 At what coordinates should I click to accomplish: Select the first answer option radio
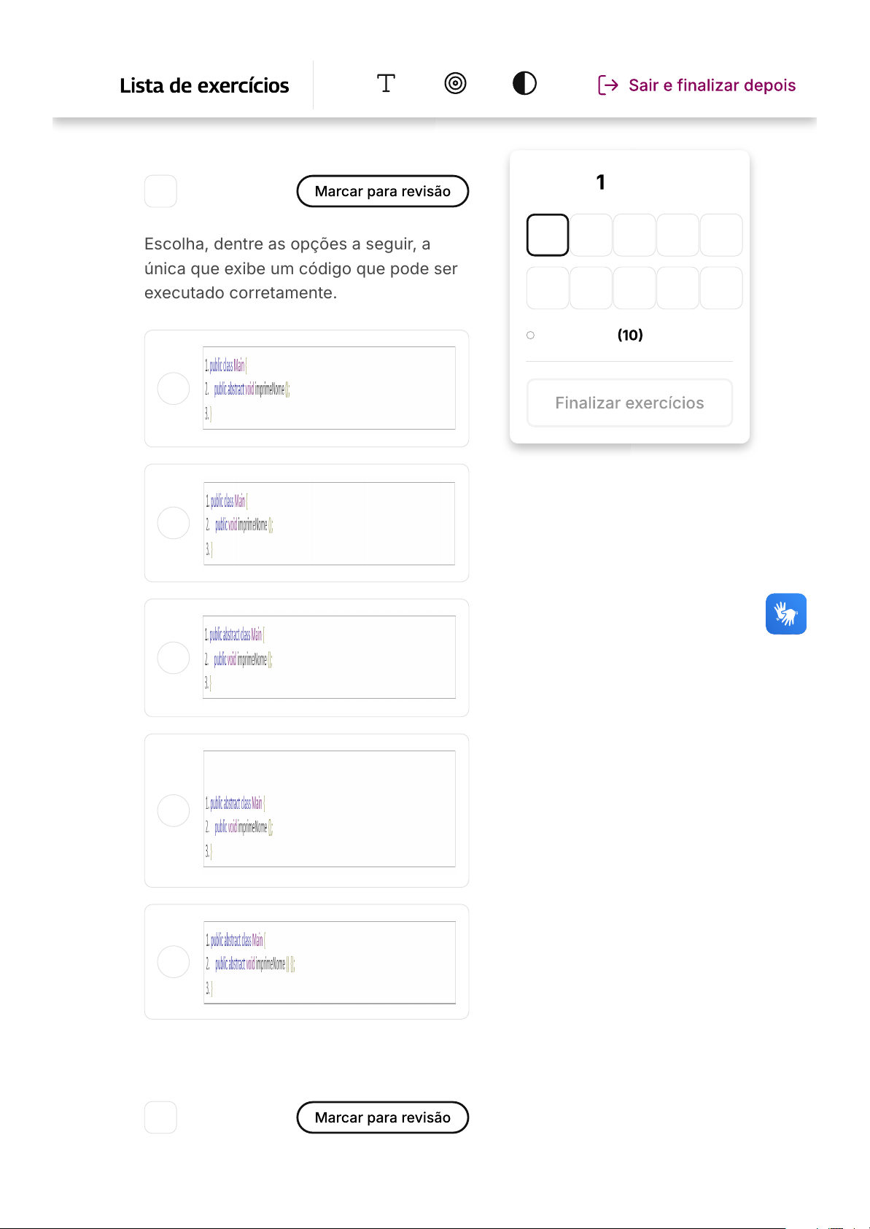pyautogui.click(x=174, y=389)
